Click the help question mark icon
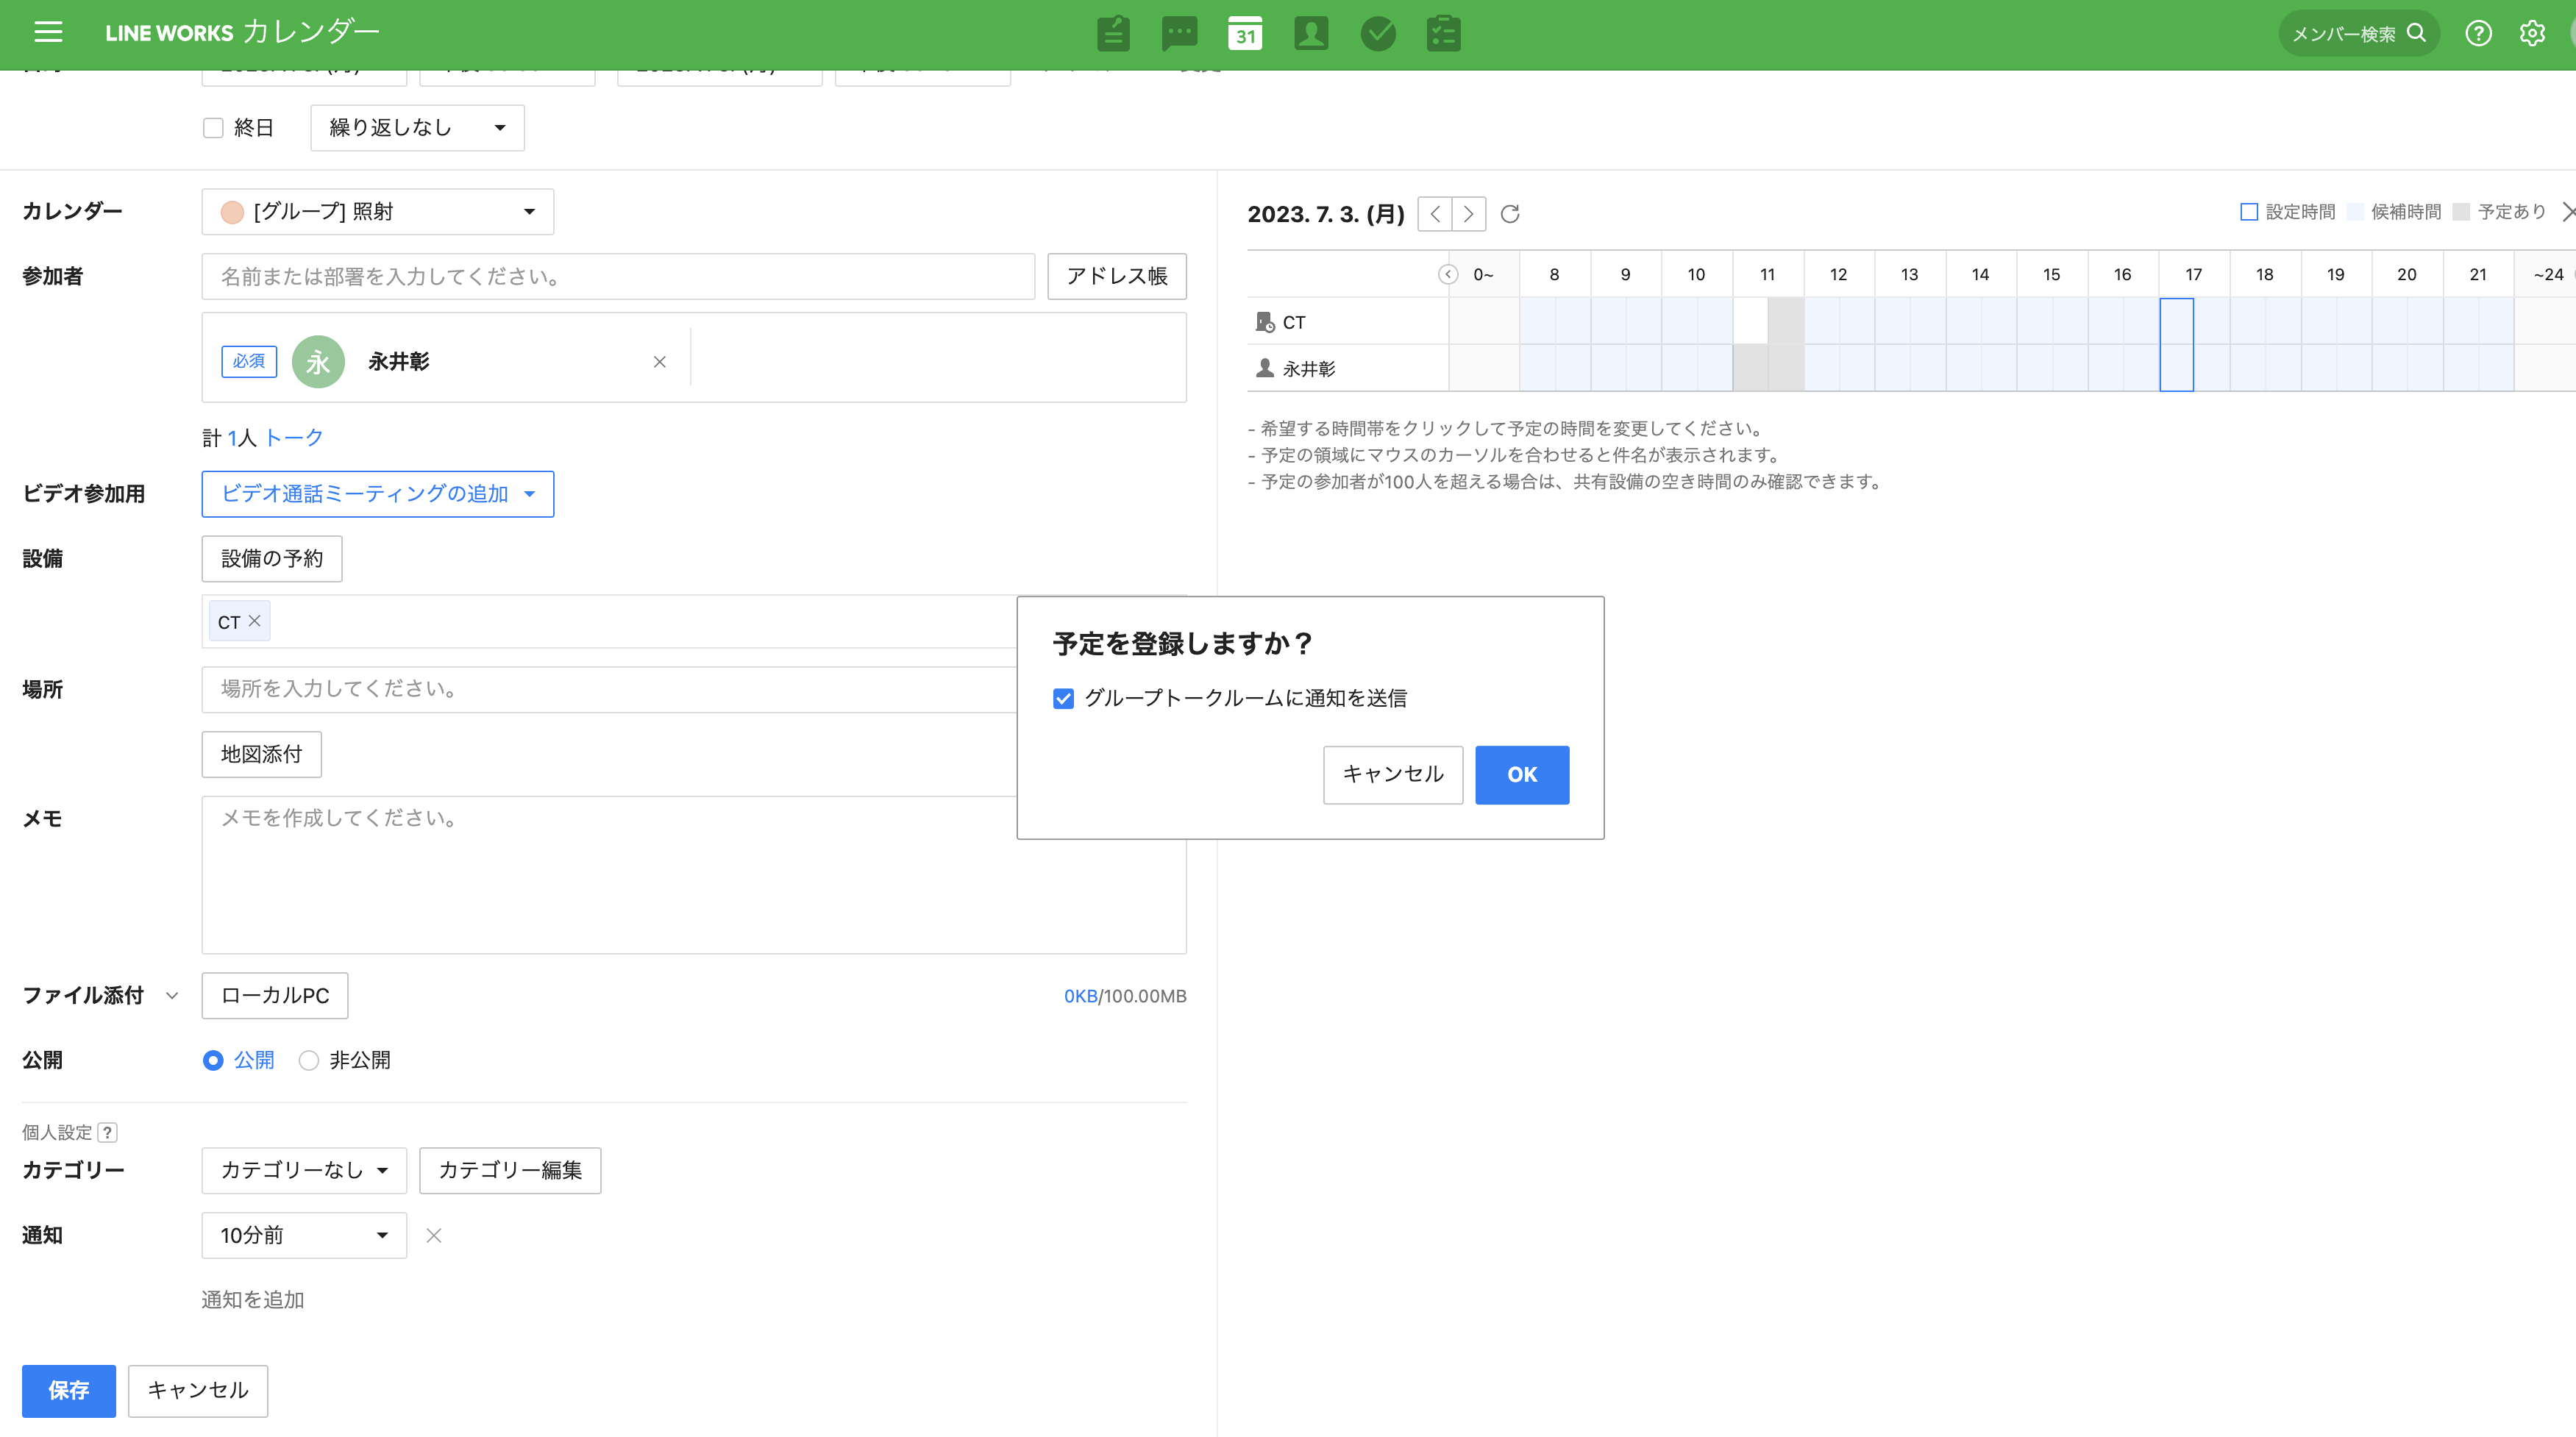The width and height of the screenshot is (2576, 1437). (x=2478, y=33)
